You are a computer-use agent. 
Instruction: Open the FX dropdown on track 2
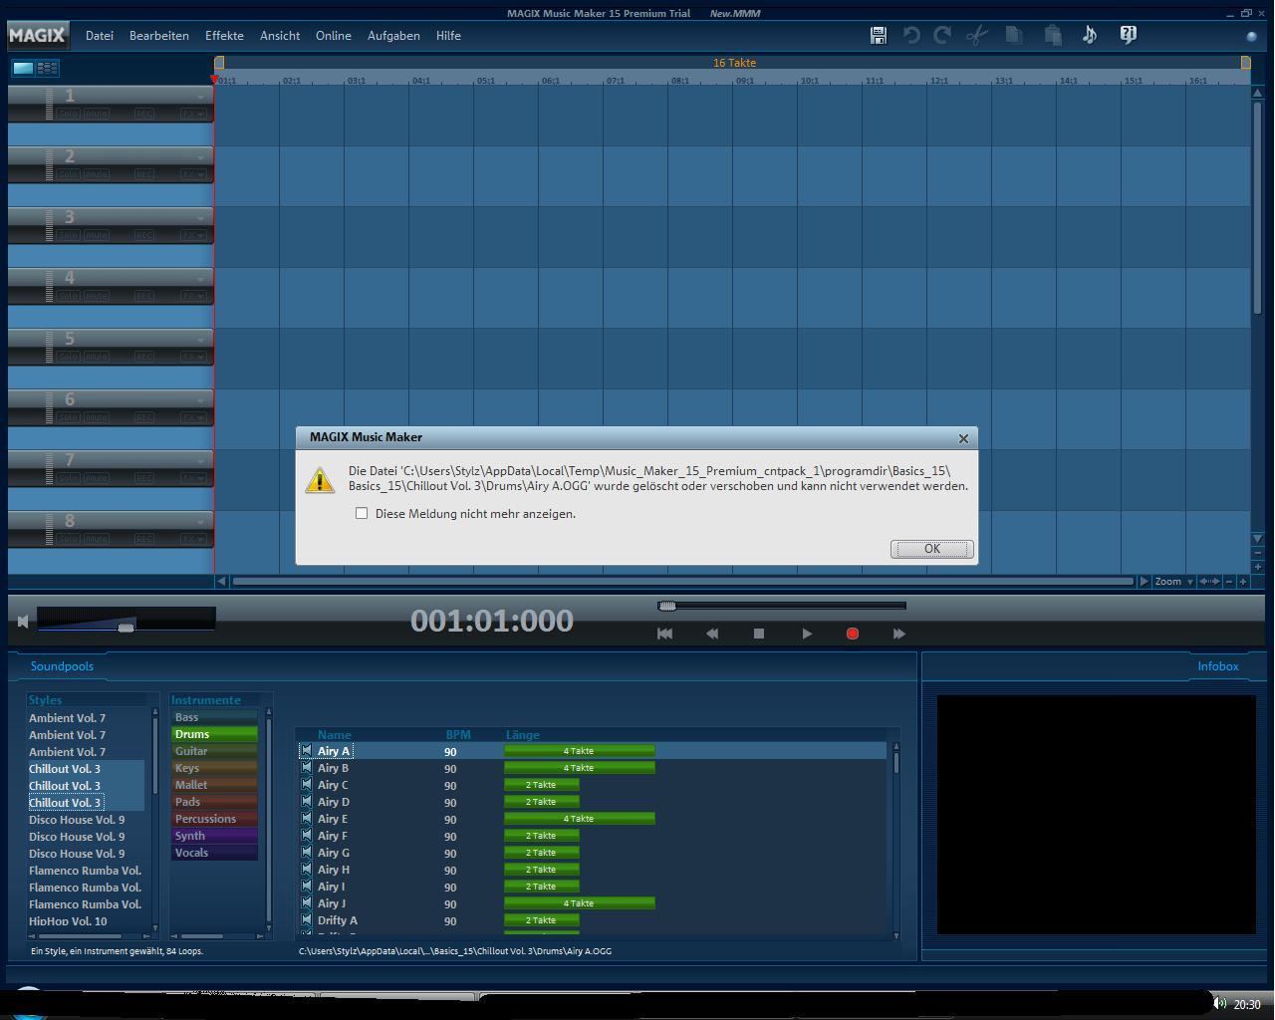tap(193, 174)
